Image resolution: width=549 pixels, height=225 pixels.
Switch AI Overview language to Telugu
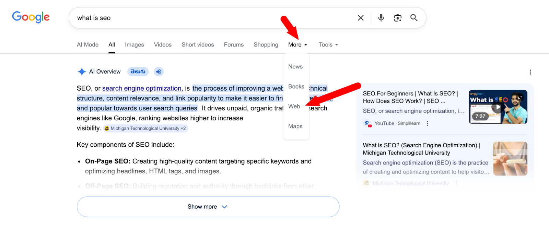[x=138, y=71]
